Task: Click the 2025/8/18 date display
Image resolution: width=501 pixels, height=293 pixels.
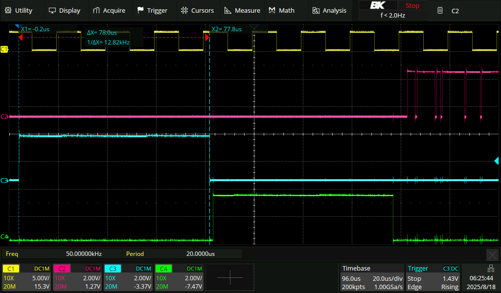Action: pyautogui.click(x=480, y=287)
